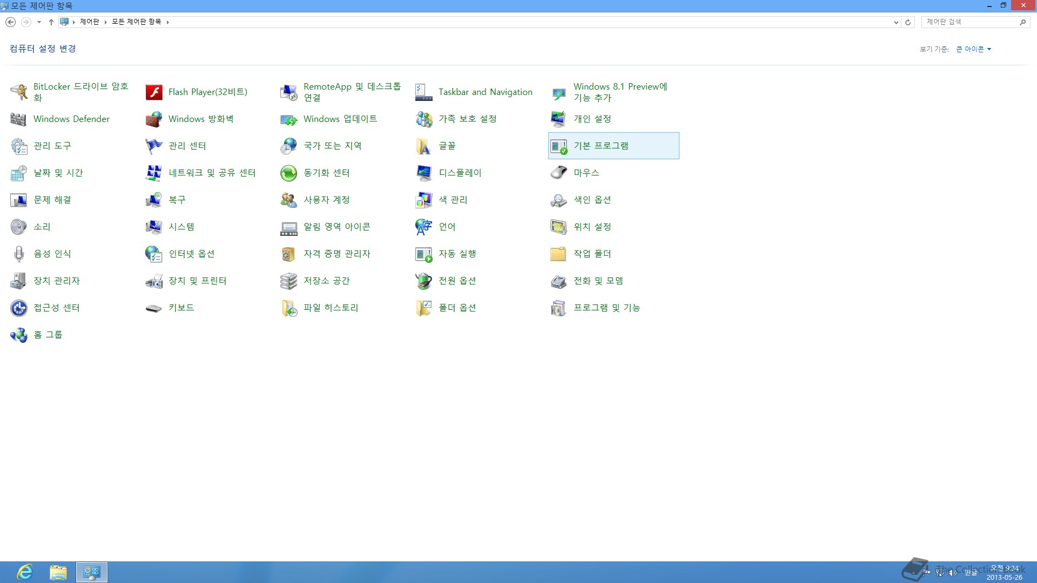Screen dimensions: 1037x583
Task: Click the 언어 language link
Action: coord(447,227)
